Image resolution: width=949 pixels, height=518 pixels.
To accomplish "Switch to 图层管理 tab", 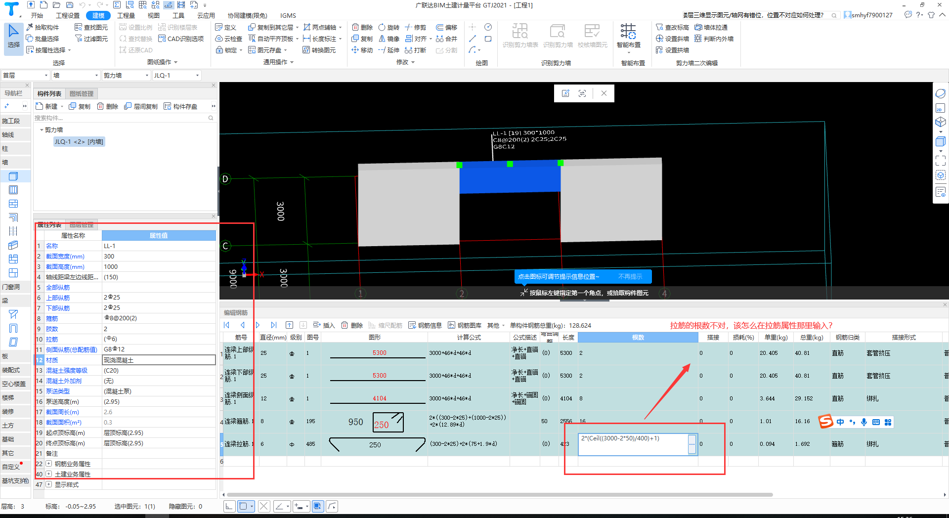I will [81, 225].
